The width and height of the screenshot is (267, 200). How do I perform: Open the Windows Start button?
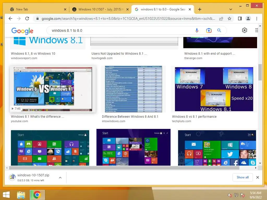pos(6,195)
